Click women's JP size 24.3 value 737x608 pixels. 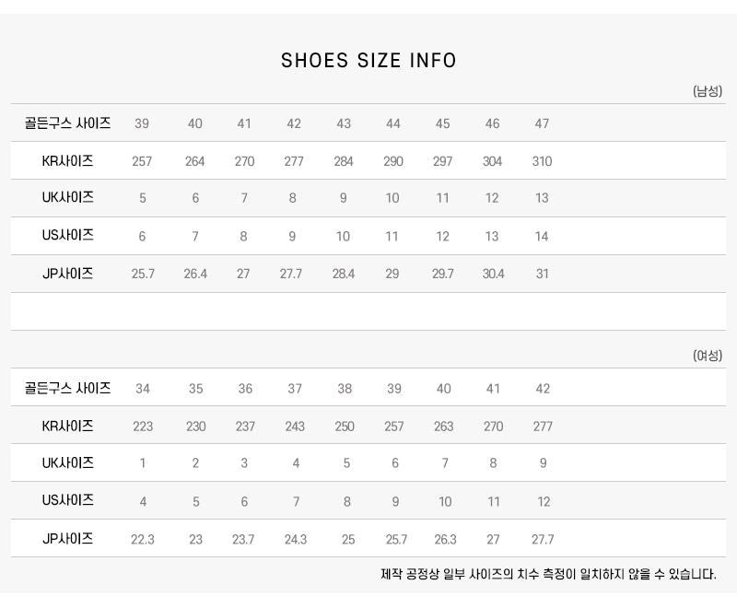(x=296, y=540)
